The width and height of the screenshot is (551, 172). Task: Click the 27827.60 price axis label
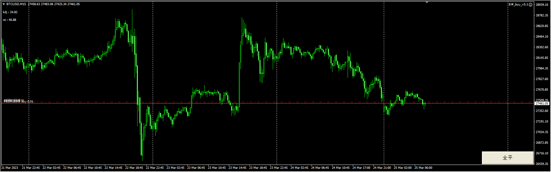tap(542, 79)
